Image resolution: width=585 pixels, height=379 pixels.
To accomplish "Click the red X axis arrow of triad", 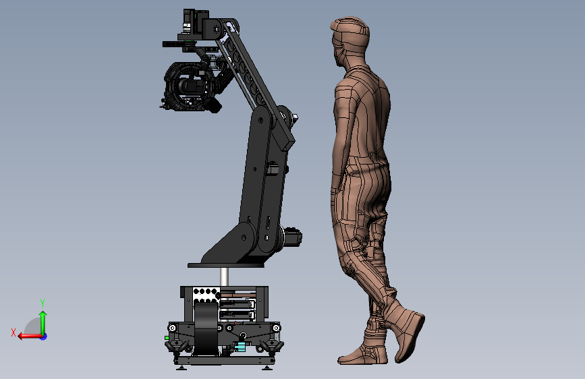I will [x=30, y=337].
